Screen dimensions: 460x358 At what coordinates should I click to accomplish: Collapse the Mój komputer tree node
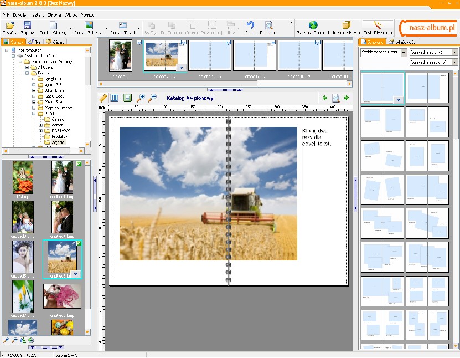click(7, 50)
